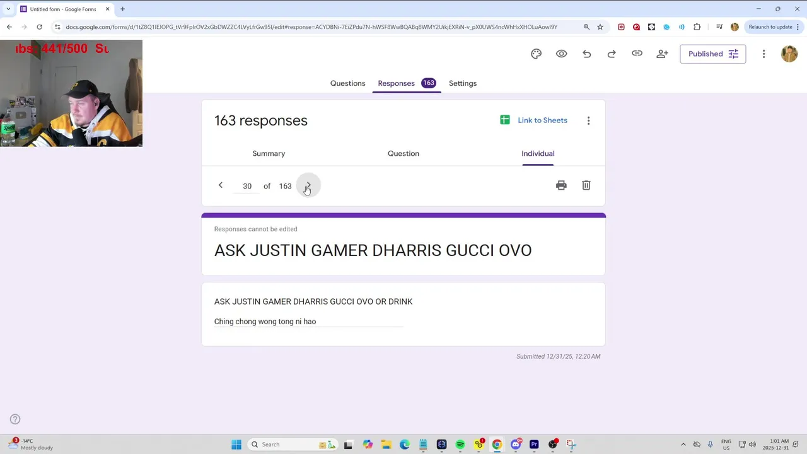Open the Windows Start menu
This screenshot has height=454, width=807.
point(236,445)
